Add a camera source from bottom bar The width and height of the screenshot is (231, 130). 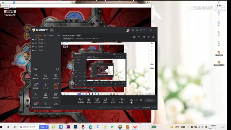pos(89,100)
